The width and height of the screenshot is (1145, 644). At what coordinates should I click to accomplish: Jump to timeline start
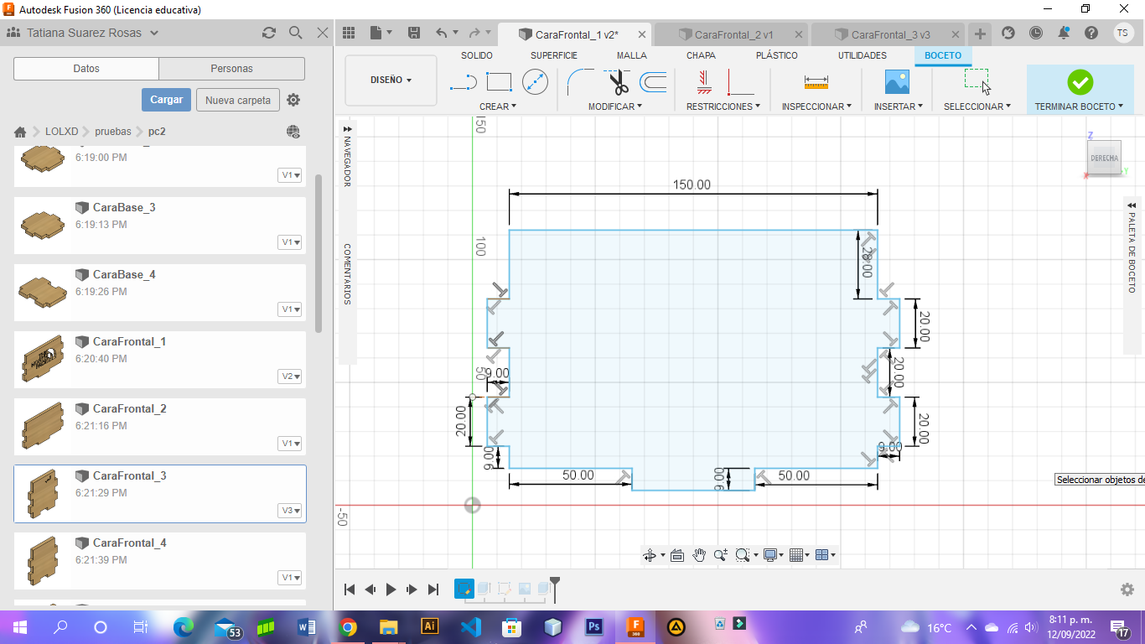pos(350,589)
